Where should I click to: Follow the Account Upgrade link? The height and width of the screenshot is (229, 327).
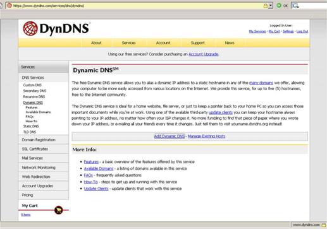pos(203,54)
